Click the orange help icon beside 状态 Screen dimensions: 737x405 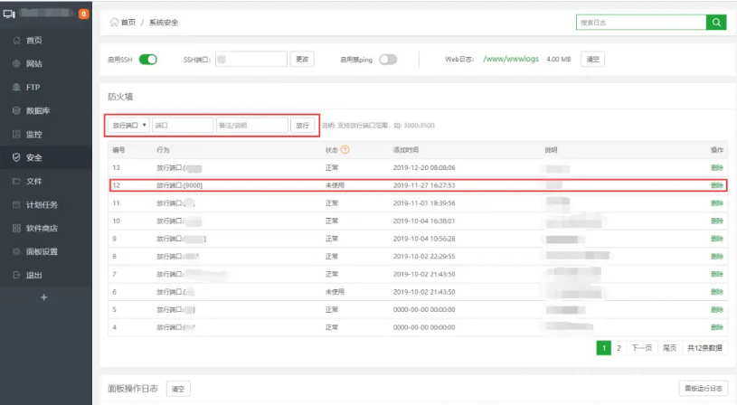point(345,149)
